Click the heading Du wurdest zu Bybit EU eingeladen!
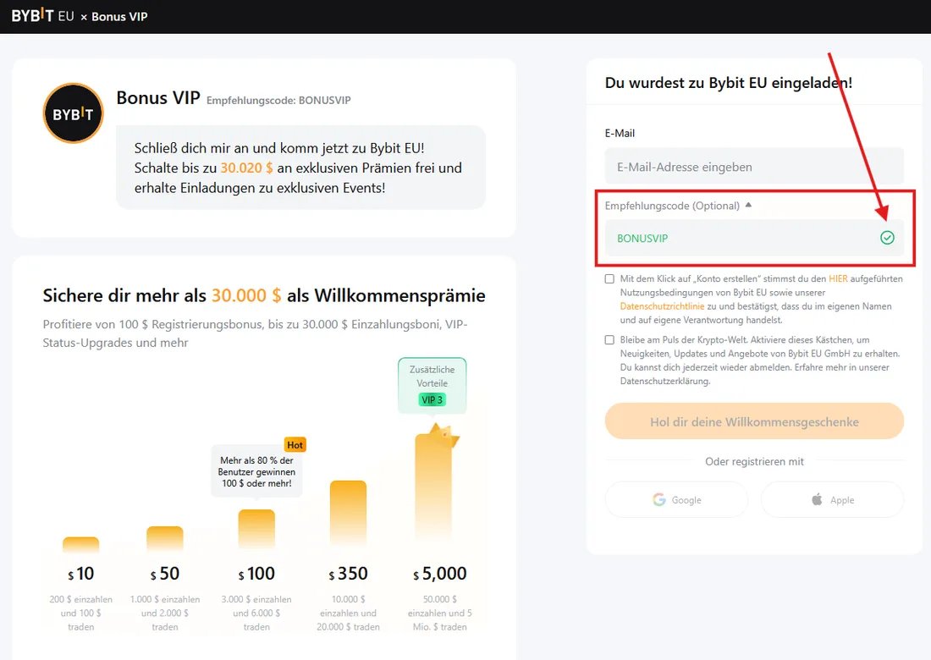The width and height of the screenshot is (931, 660). click(x=729, y=83)
